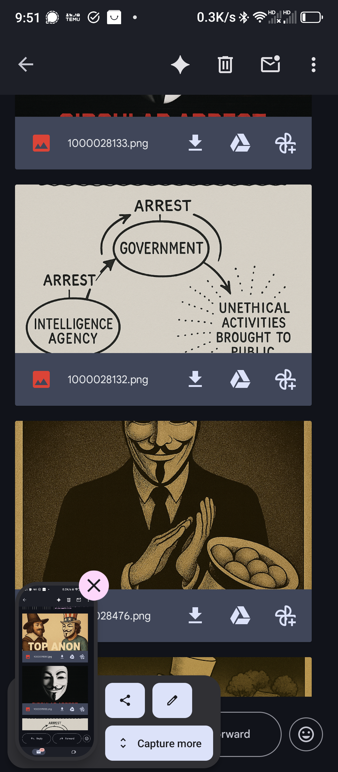The height and width of the screenshot is (772, 338).
Task: Save 1000028132.png to Google Drive
Action: (240, 379)
